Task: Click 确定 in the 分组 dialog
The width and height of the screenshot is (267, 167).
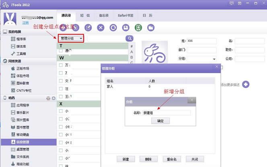Action: point(160,121)
